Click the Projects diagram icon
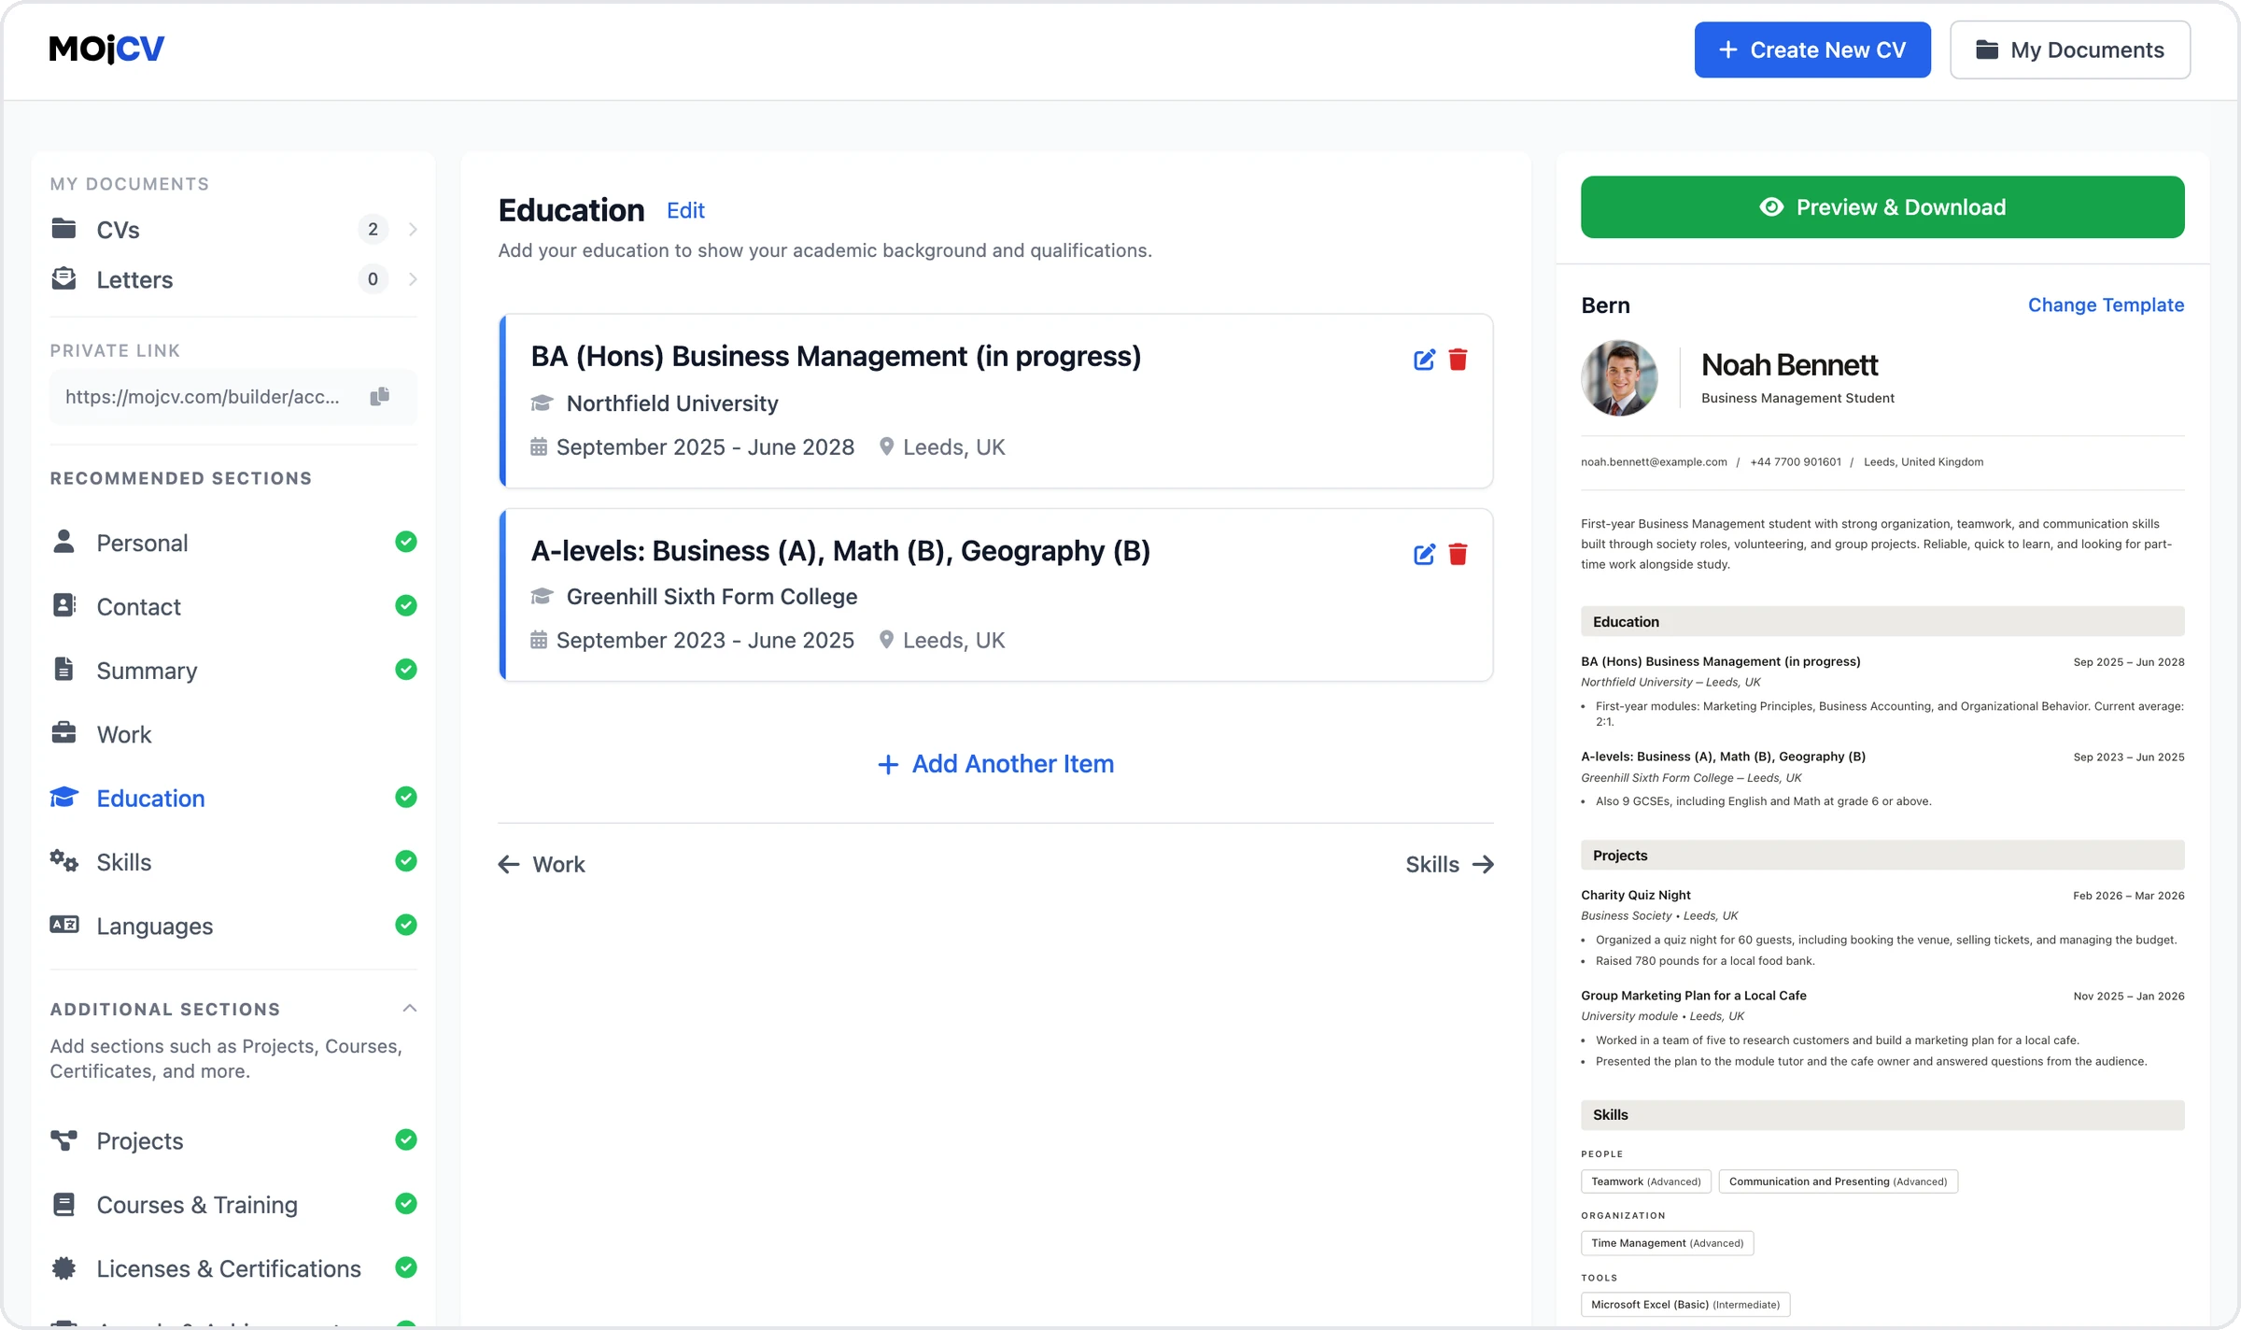 click(x=63, y=1140)
